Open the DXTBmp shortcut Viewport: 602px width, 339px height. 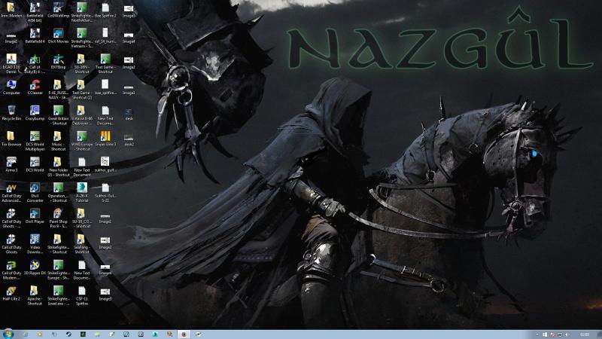[59, 62]
